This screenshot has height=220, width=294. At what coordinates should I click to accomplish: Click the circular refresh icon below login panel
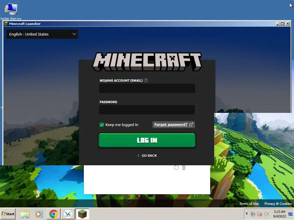176,168
